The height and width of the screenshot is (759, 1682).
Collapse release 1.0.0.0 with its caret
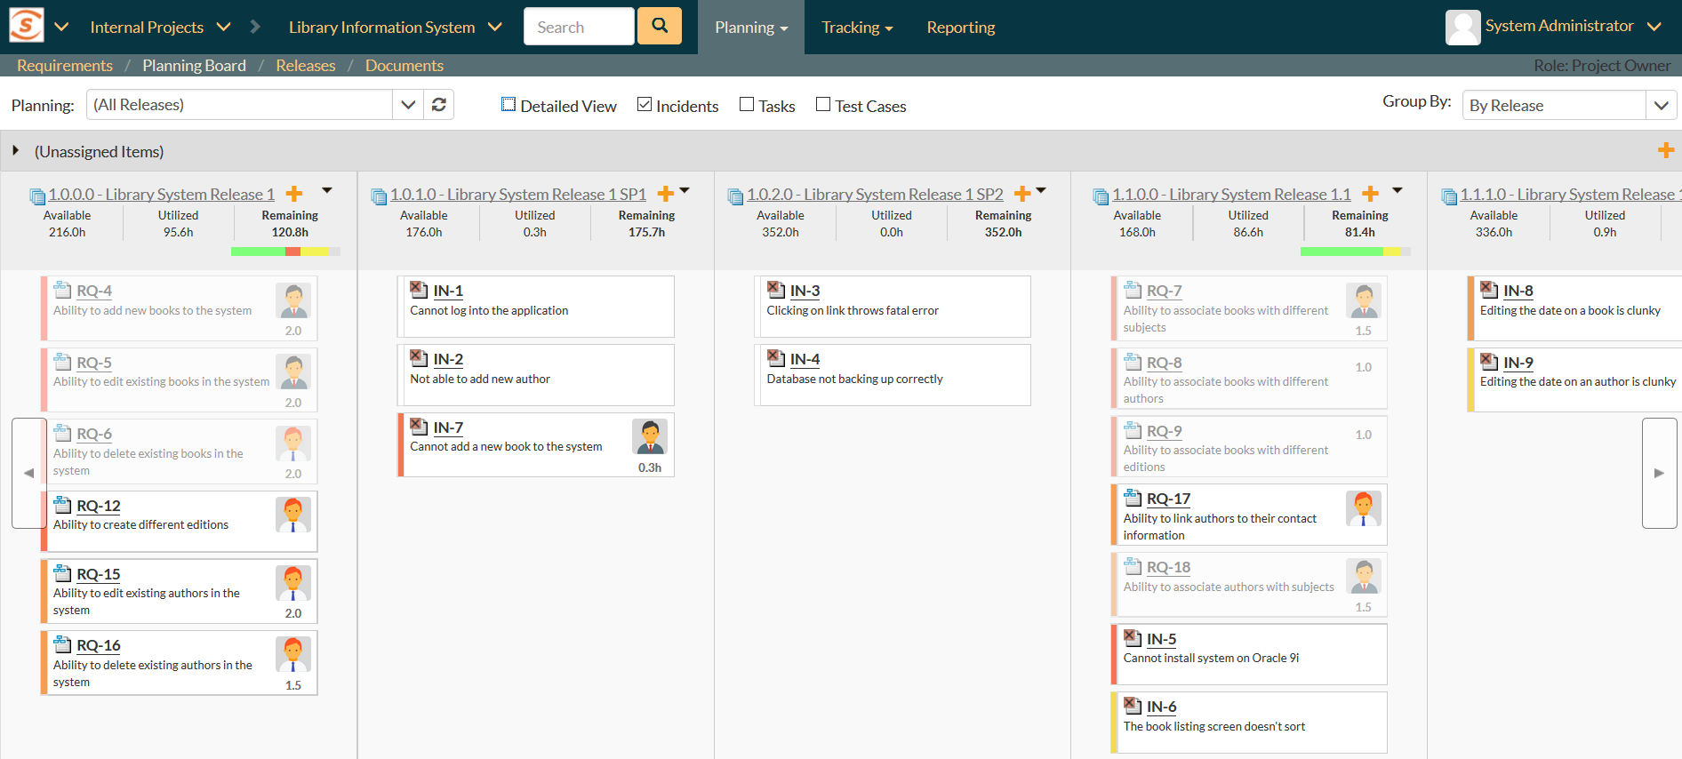point(327,191)
